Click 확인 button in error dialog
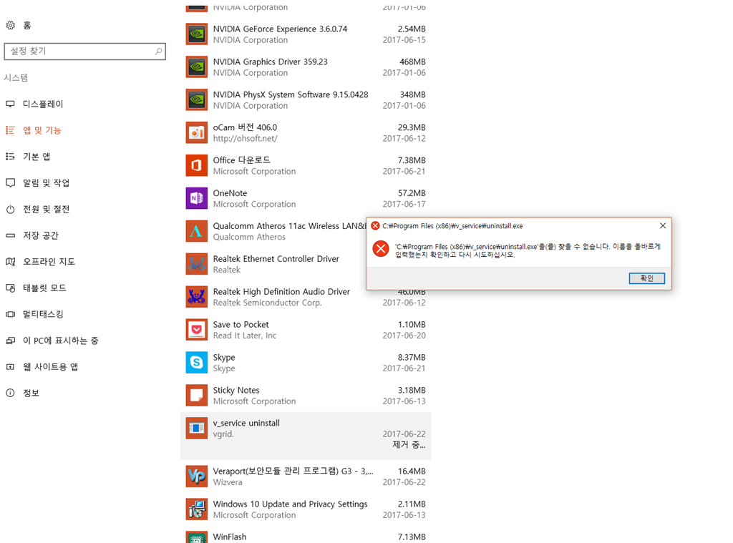733x543 pixels. point(646,278)
